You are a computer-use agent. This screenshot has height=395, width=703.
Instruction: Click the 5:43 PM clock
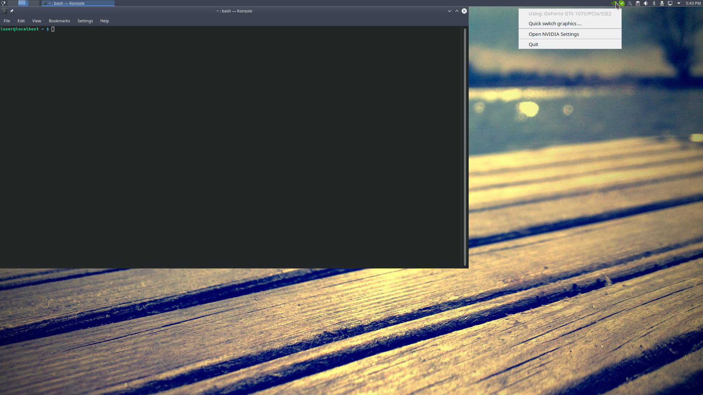(693, 3)
